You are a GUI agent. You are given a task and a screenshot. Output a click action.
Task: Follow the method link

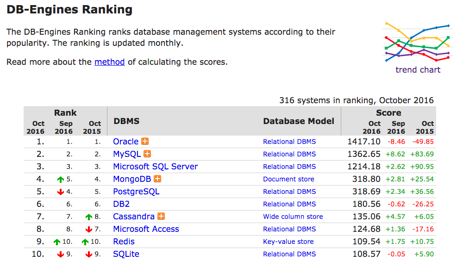pyautogui.click(x=110, y=62)
